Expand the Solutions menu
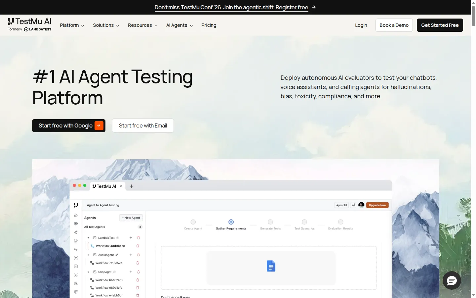The width and height of the screenshot is (476, 298). 106,25
